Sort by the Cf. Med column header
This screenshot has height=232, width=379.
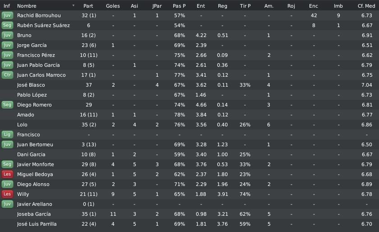[366, 6]
